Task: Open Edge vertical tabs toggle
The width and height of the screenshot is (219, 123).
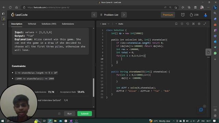Action: pos(3,14)
